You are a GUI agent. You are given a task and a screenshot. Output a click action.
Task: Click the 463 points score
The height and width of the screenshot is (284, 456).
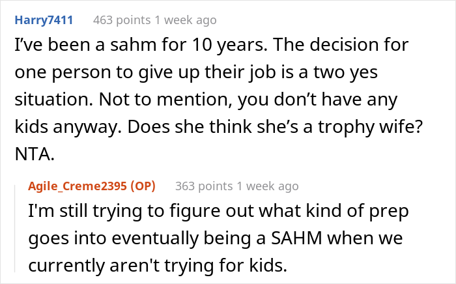click(x=121, y=20)
